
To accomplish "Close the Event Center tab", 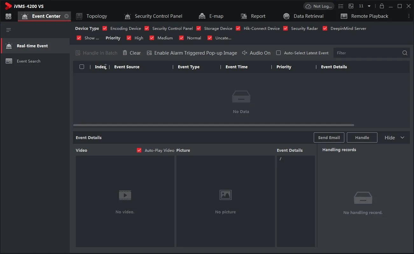I will 67,16.
